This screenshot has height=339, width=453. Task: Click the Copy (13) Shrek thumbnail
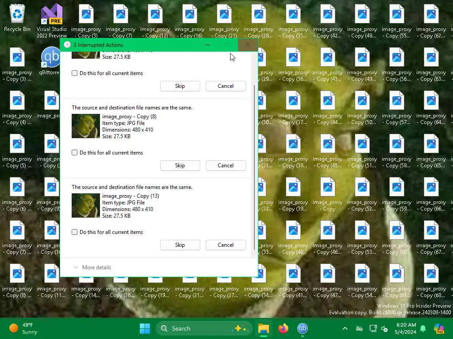86,206
